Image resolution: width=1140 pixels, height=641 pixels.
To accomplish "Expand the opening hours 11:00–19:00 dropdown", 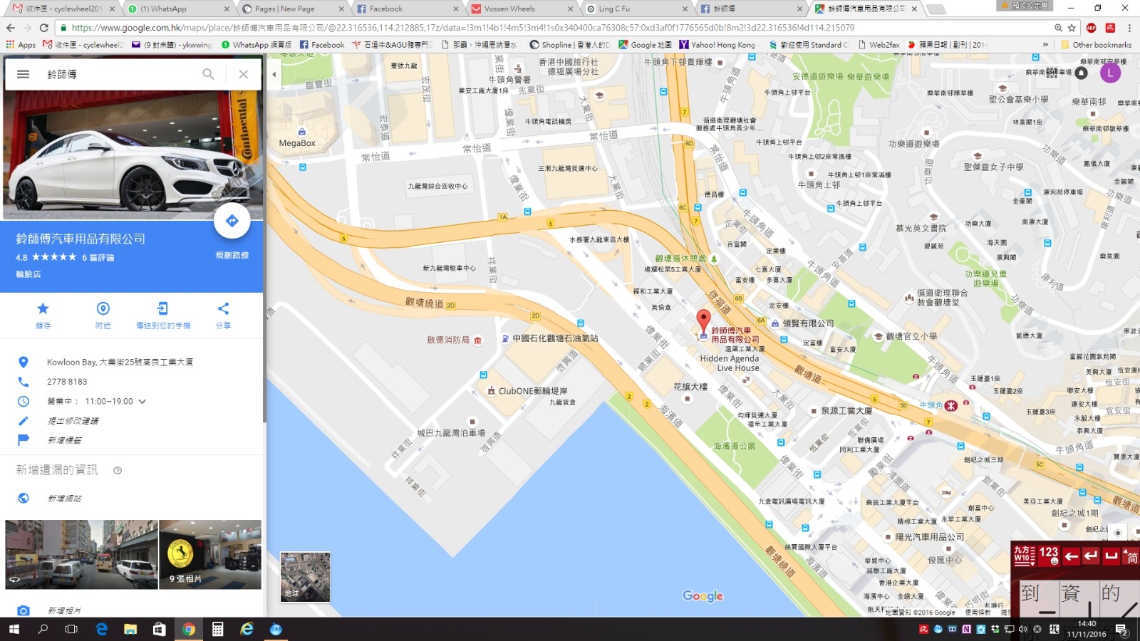I will coord(142,402).
